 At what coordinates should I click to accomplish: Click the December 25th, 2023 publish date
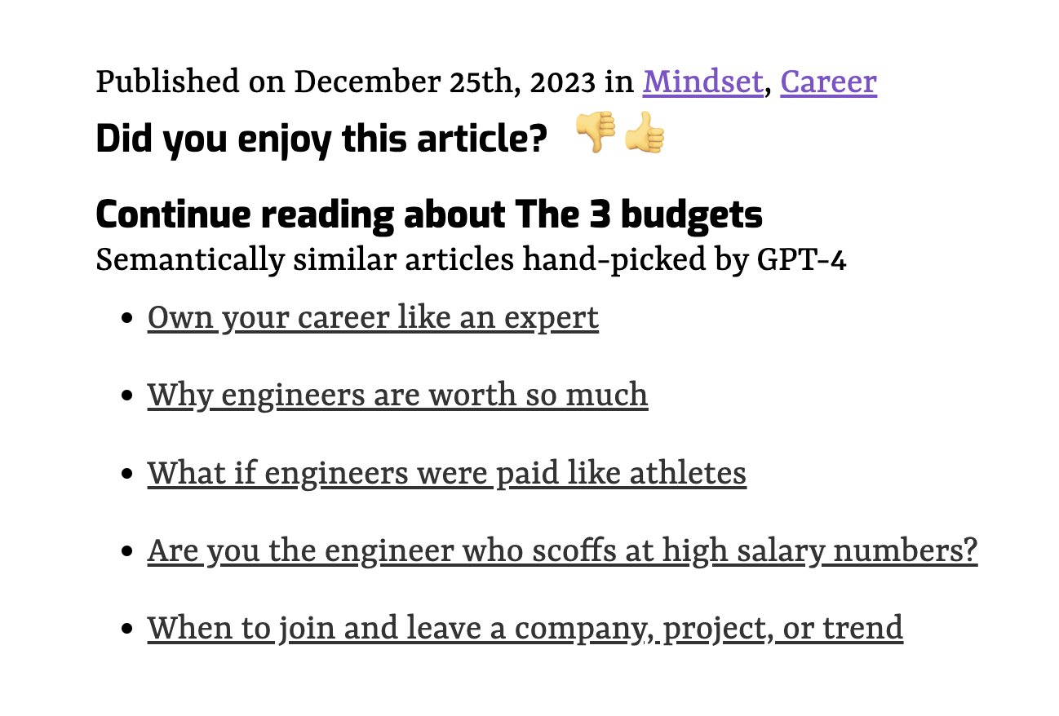coord(445,82)
